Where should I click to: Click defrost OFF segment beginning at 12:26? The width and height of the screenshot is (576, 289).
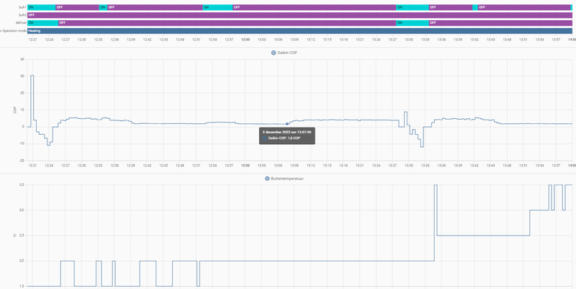(x=227, y=23)
